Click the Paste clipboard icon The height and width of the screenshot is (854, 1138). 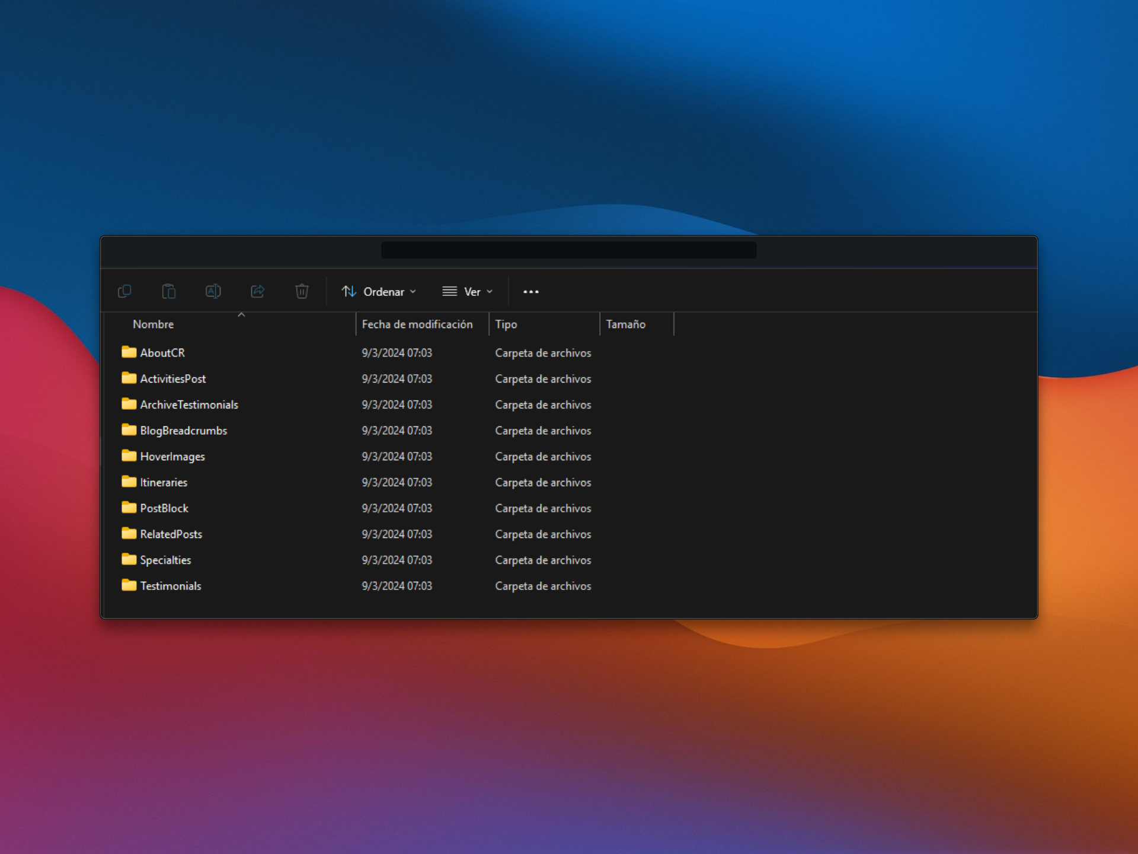[x=169, y=291]
